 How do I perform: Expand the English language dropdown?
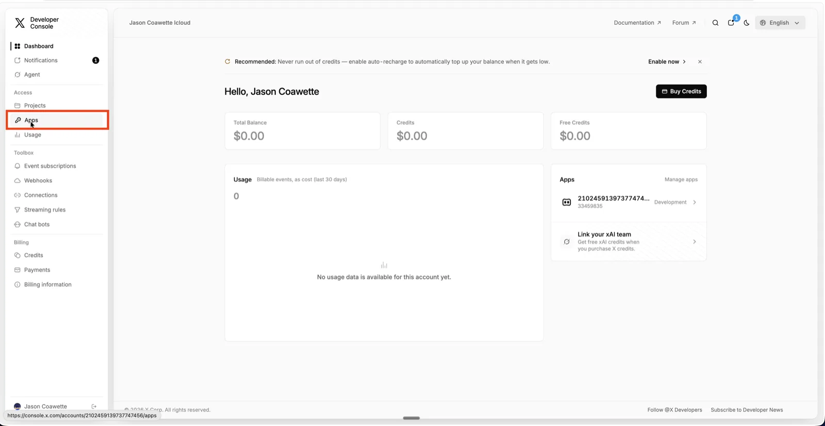pos(780,23)
